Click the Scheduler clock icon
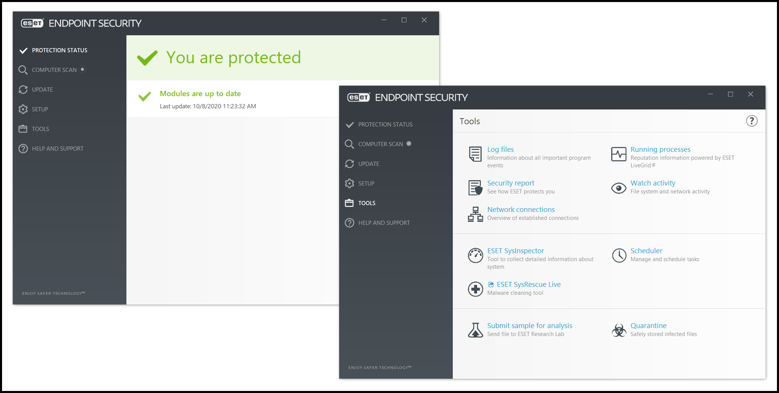Screen dimensions: 779x393 pyautogui.click(x=619, y=256)
